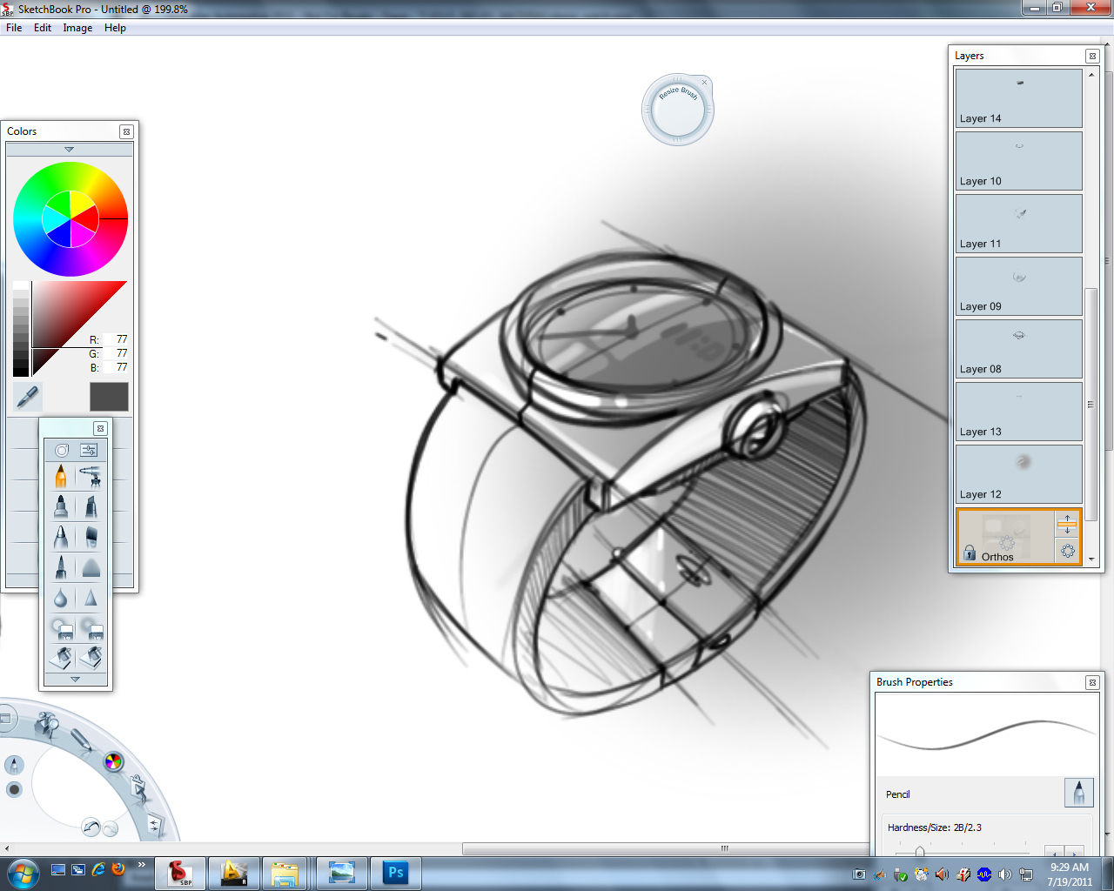Select Layer 12 in Layers panel

[x=1019, y=474]
